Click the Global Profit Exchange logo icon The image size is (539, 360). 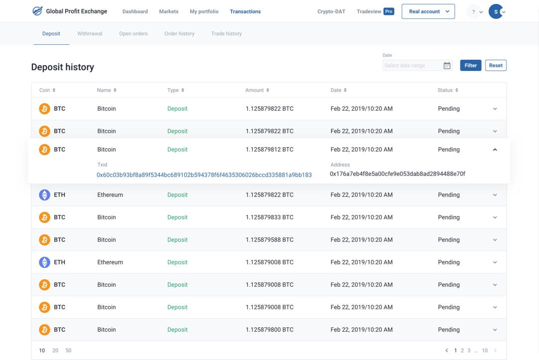click(37, 11)
